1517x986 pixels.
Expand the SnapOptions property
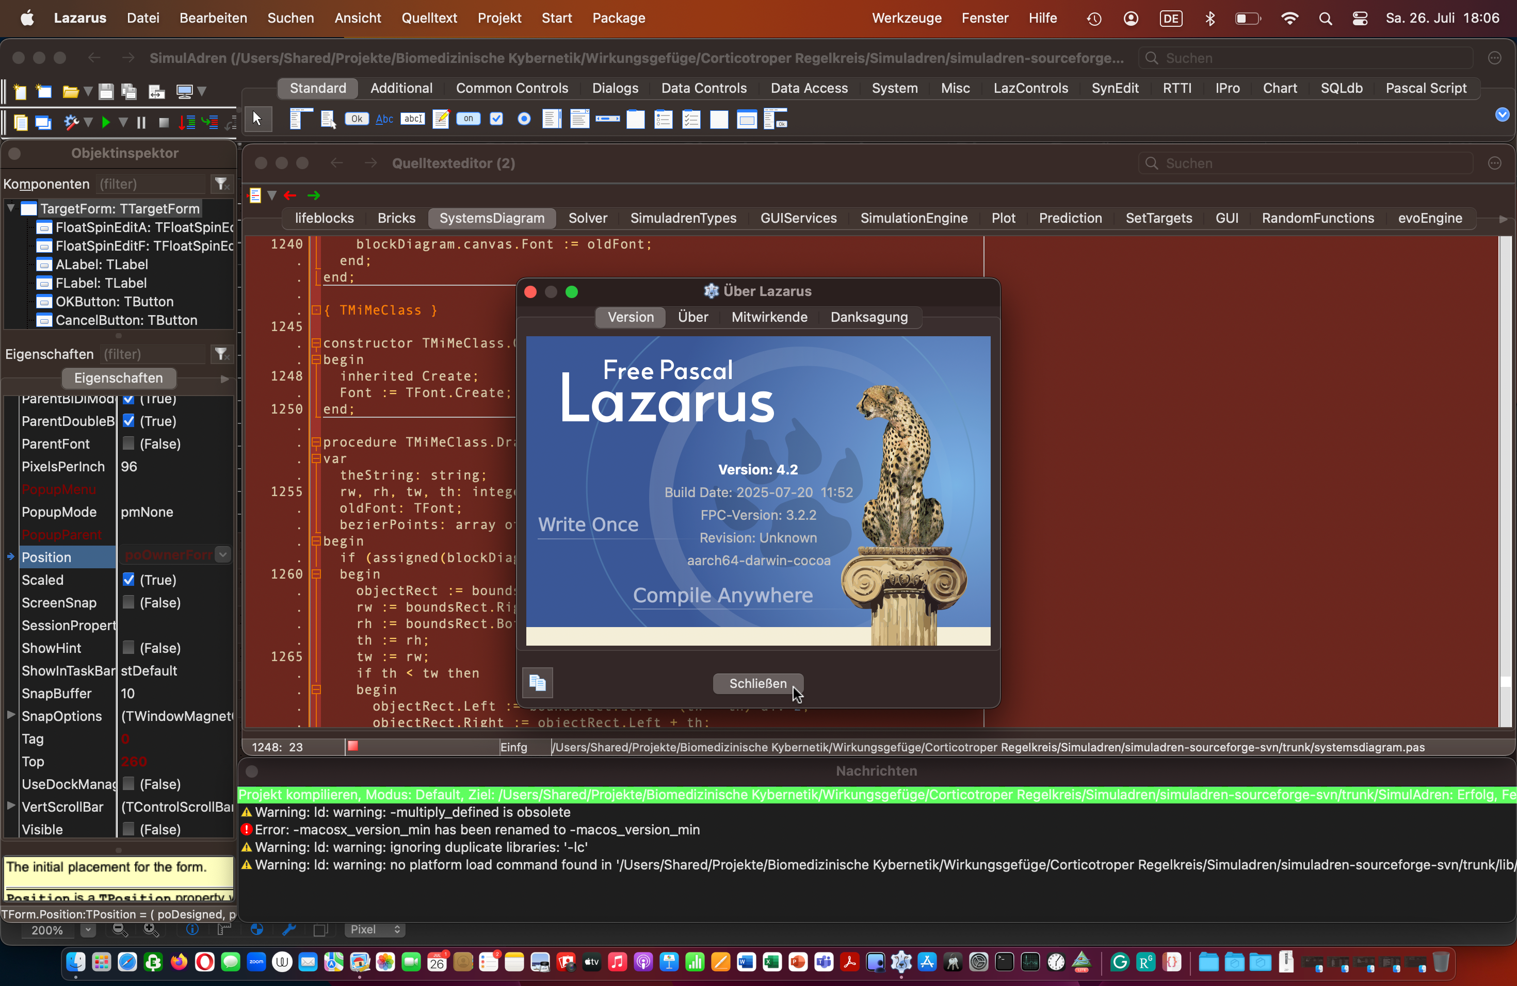coord(11,715)
